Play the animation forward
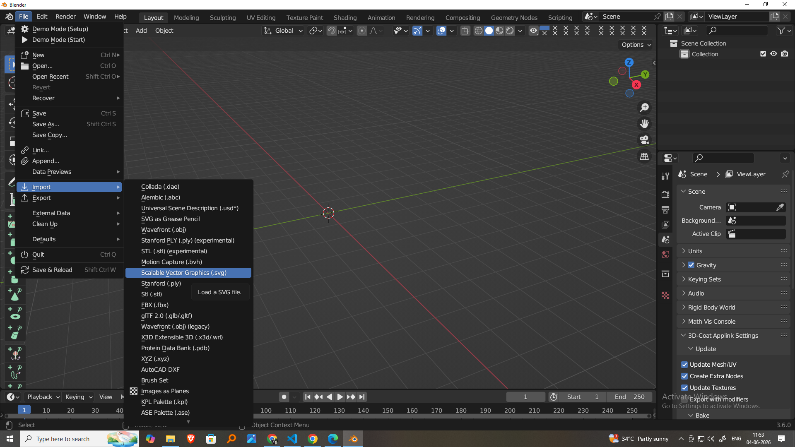This screenshot has width=795, height=447. [340, 397]
